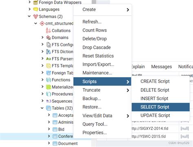Expand the Domains node
The image size is (193, 147).
[42, 37]
